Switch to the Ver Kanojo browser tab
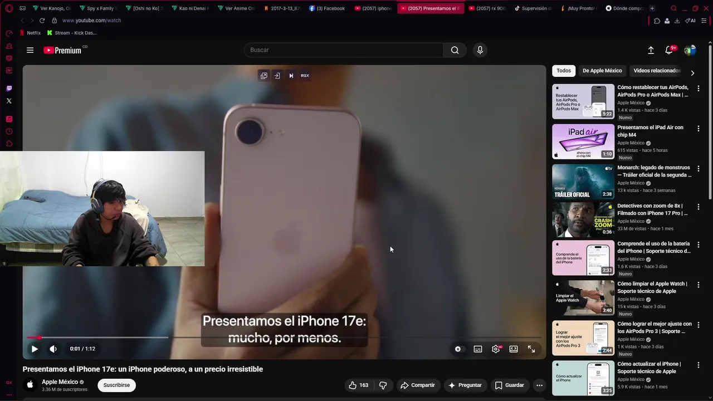Screen dimensions: 713x401 pyautogui.click(x=51, y=8)
